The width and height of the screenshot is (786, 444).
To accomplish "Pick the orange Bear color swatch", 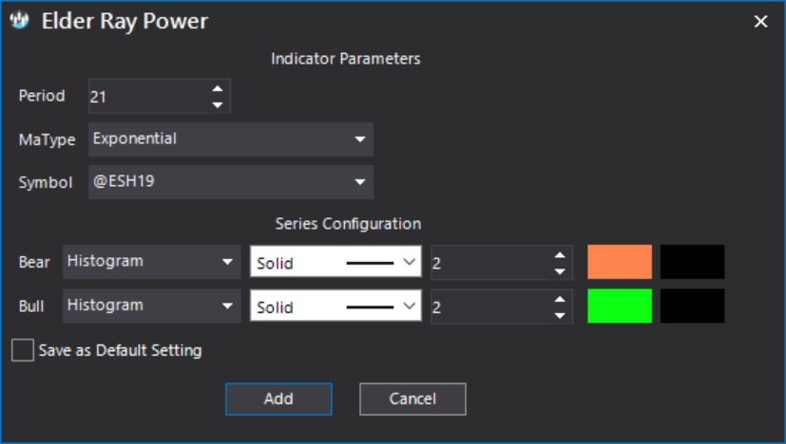I will [x=620, y=262].
